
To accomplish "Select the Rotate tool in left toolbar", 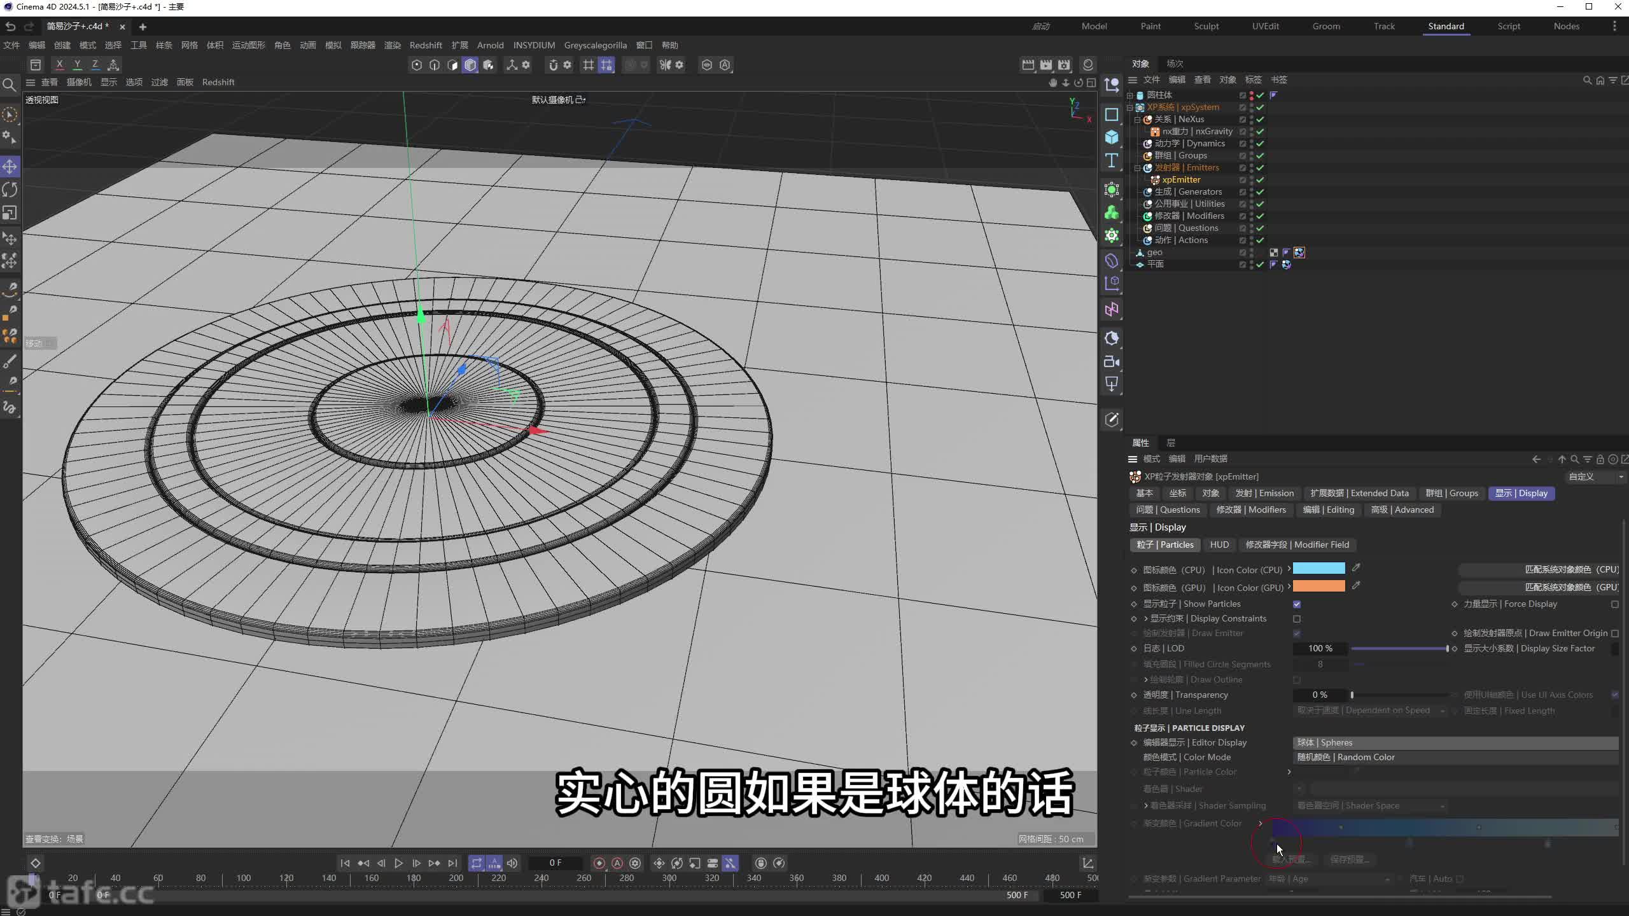I will coord(10,190).
